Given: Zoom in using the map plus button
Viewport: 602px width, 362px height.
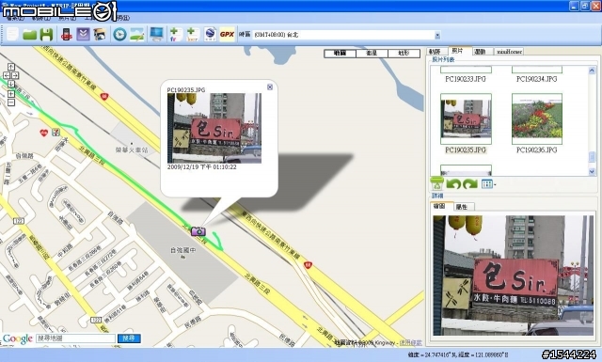Looking at the screenshot, I should click(10, 94).
